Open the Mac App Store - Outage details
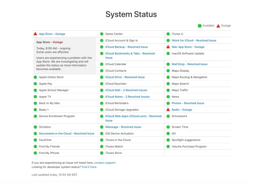 188,47
